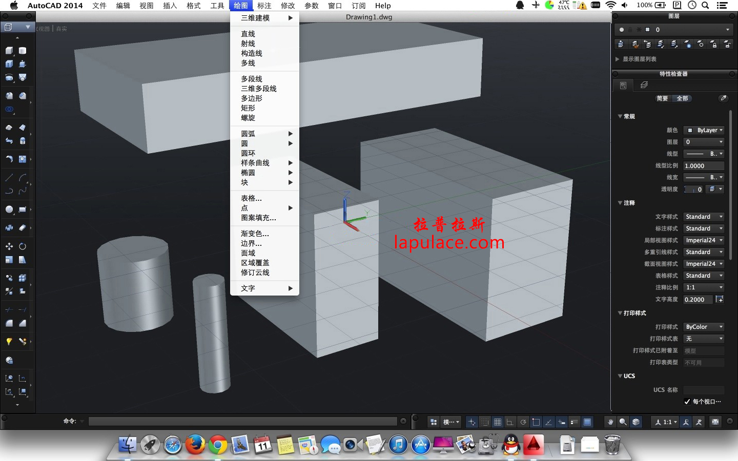Select the Box primitive tool in left toolbar
Screen dimensions: 738x461
point(9,51)
